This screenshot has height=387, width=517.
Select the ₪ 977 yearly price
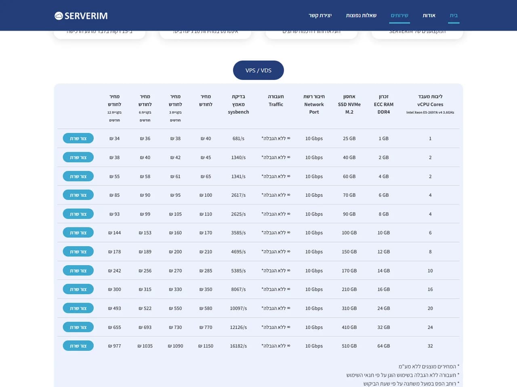coord(114,346)
